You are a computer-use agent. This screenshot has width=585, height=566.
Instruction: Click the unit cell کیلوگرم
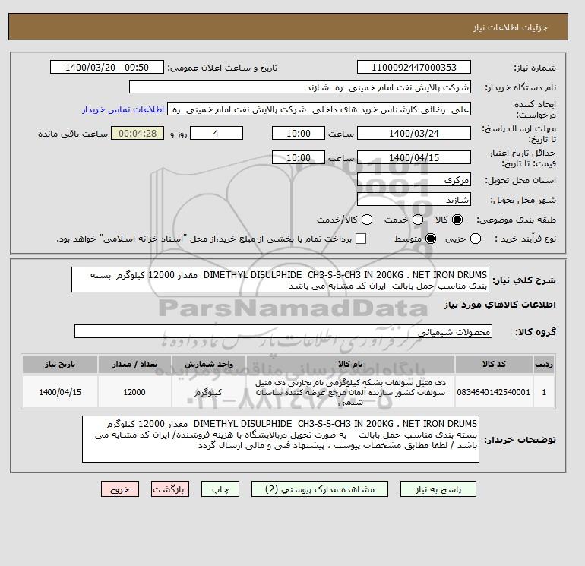[209, 392]
